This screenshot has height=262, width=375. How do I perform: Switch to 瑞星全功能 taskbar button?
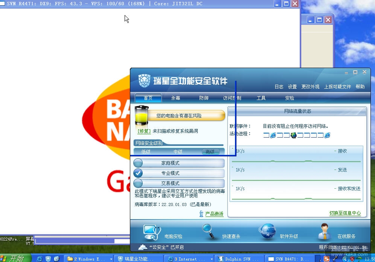139,259
